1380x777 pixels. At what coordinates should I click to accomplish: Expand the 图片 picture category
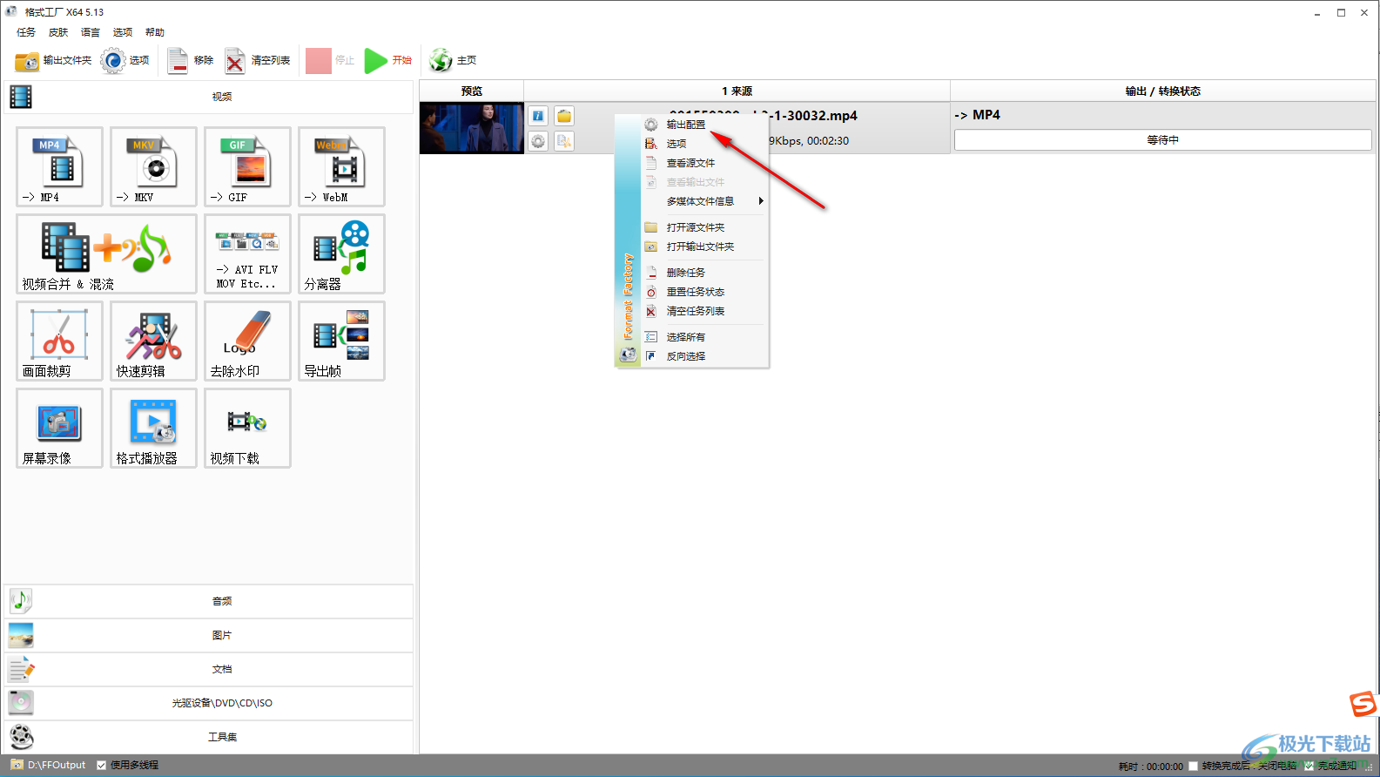(x=209, y=635)
